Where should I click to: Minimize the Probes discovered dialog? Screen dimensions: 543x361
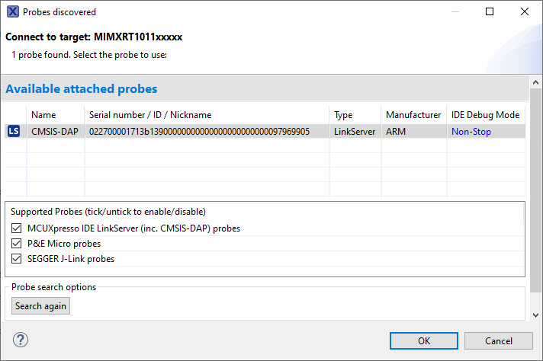tap(455, 12)
